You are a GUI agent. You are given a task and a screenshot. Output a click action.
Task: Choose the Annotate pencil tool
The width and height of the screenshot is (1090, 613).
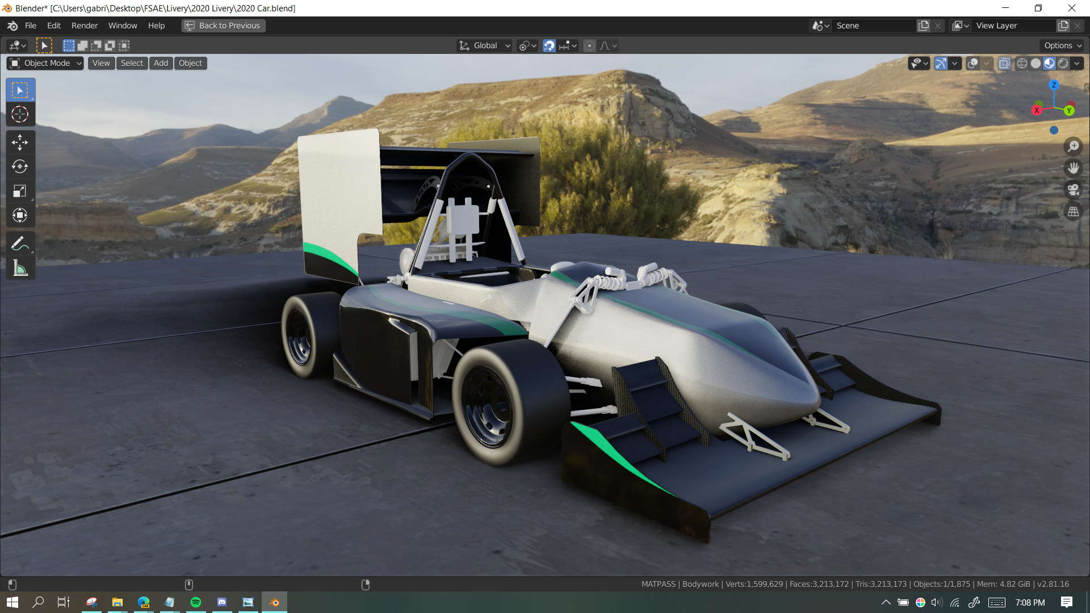[20, 244]
